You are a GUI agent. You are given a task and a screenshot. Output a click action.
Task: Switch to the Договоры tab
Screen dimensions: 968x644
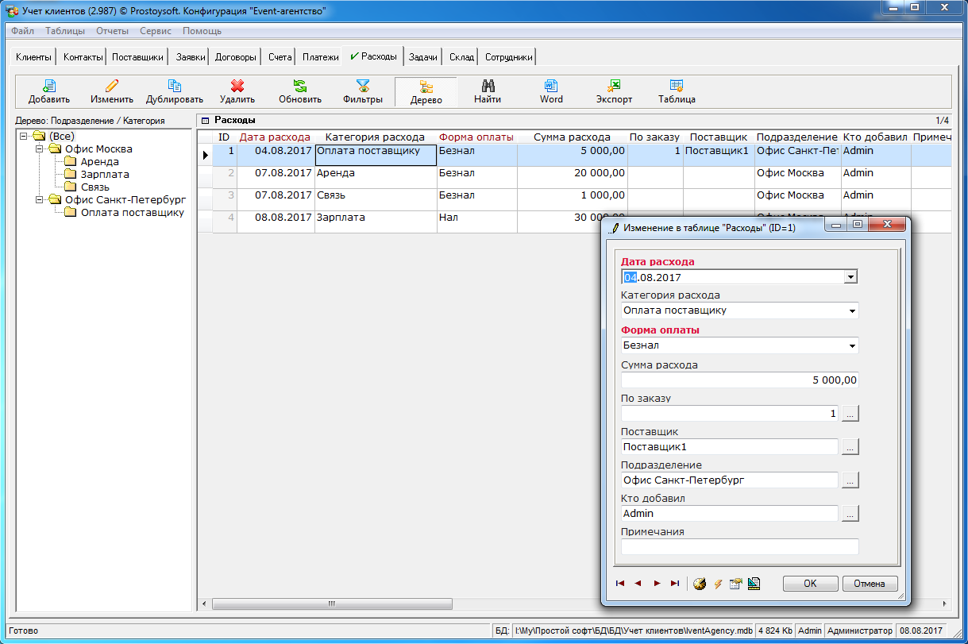coord(236,57)
